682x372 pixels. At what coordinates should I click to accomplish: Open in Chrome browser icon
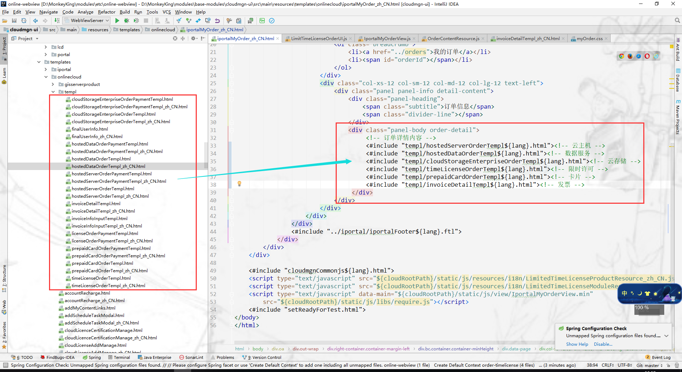click(622, 56)
